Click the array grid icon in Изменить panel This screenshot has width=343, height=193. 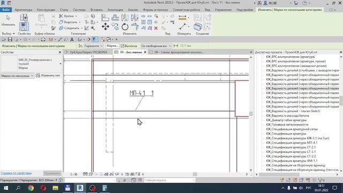143,22
